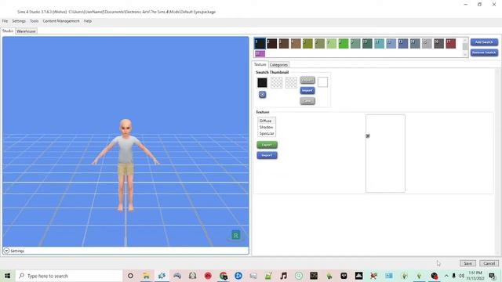
Task: Click the Add Swatch button
Action: (x=484, y=42)
